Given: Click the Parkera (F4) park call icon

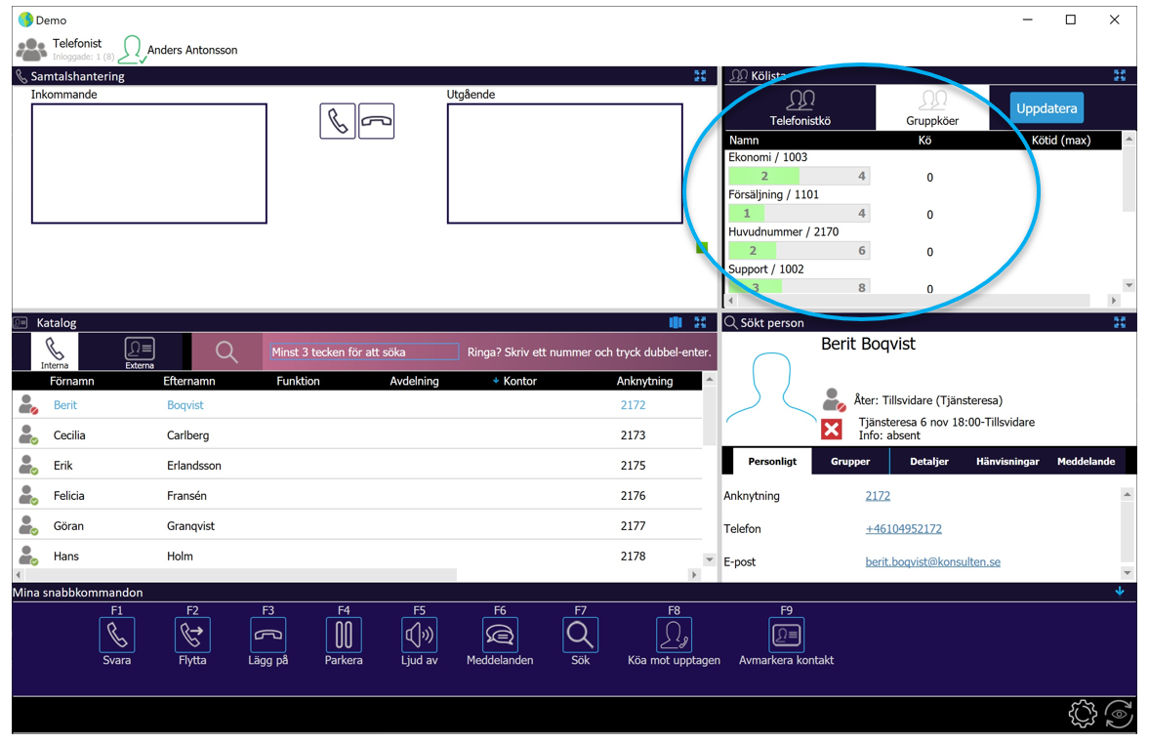Looking at the screenshot, I should coord(344,634).
